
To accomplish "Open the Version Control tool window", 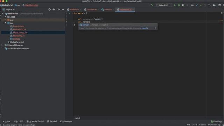I will tap(35, 121).
